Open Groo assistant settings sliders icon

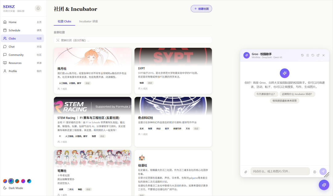tap(307, 55)
